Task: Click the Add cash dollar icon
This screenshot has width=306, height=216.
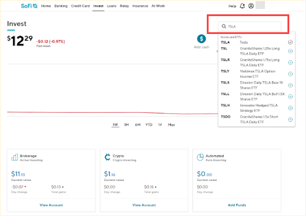Action: pos(201,39)
